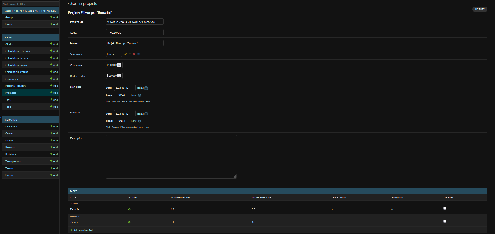Click the Project id input field

pos(135,21)
